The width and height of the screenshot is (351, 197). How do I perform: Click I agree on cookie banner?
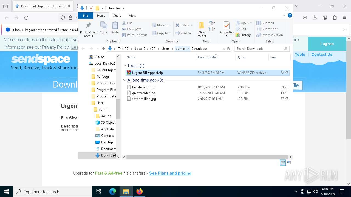tap(327, 44)
